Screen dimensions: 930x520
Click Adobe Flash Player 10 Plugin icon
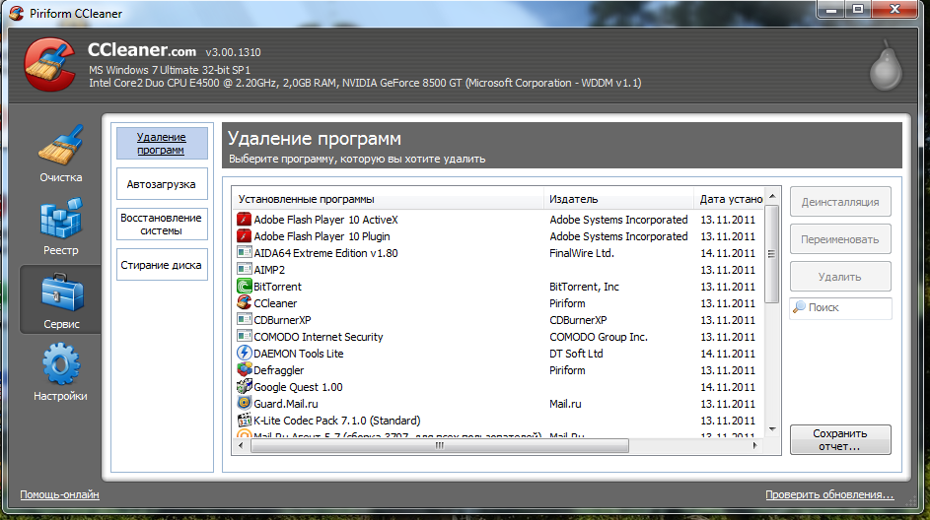[x=244, y=236]
